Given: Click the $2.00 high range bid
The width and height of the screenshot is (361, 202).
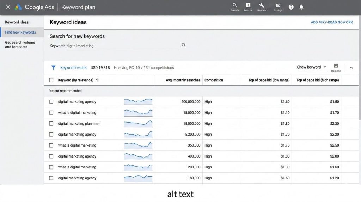Looking at the screenshot, I should (334, 156).
